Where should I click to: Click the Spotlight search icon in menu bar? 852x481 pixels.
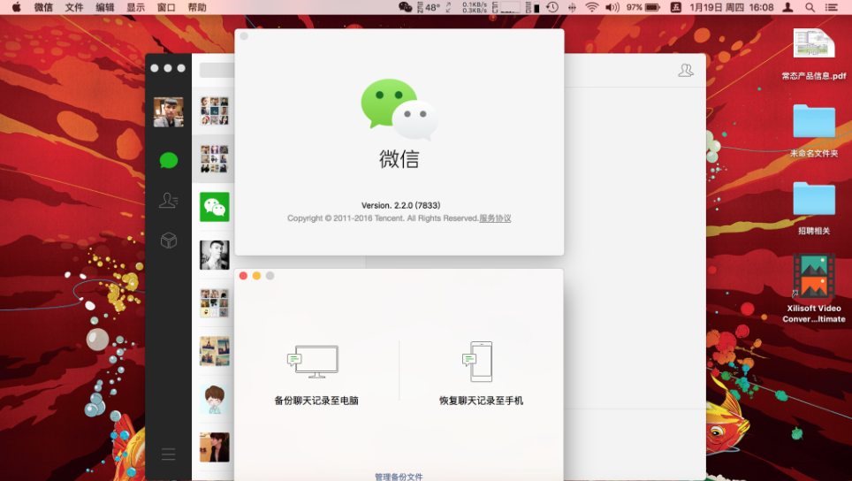[x=810, y=7]
